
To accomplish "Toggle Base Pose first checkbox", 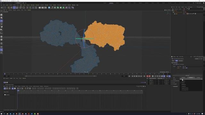I will [x=183, y=66].
